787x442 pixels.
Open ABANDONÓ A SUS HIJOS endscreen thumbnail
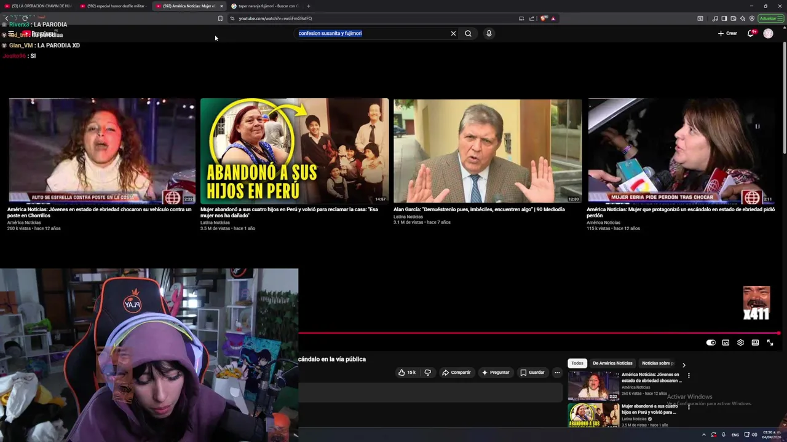point(295,151)
